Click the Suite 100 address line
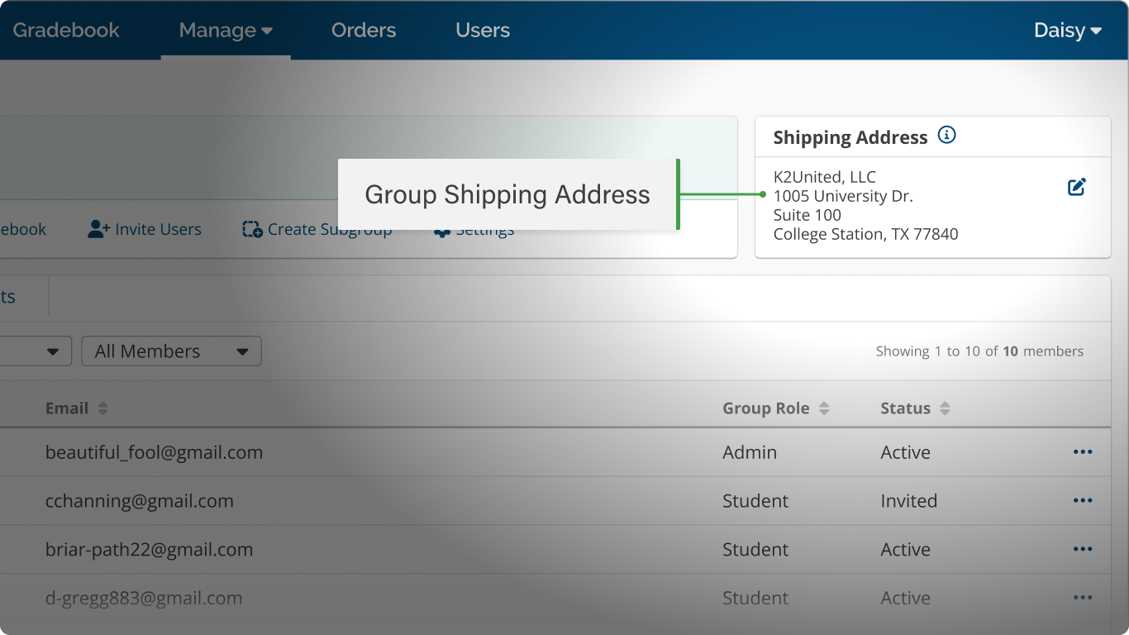Image resolution: width=1129 pixels, height=635 pixels. [807, 215]
